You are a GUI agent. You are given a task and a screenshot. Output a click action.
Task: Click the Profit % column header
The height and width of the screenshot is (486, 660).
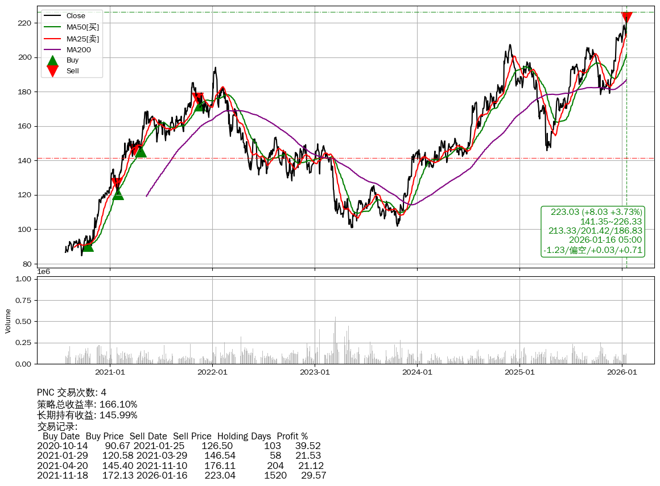point(292,436)
